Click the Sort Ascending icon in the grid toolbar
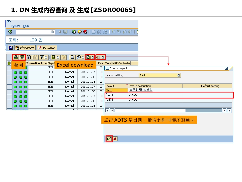 [x=16, y=57]
